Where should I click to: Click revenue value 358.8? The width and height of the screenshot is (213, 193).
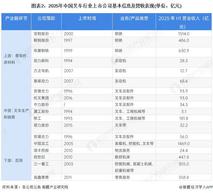click(184, 178)
